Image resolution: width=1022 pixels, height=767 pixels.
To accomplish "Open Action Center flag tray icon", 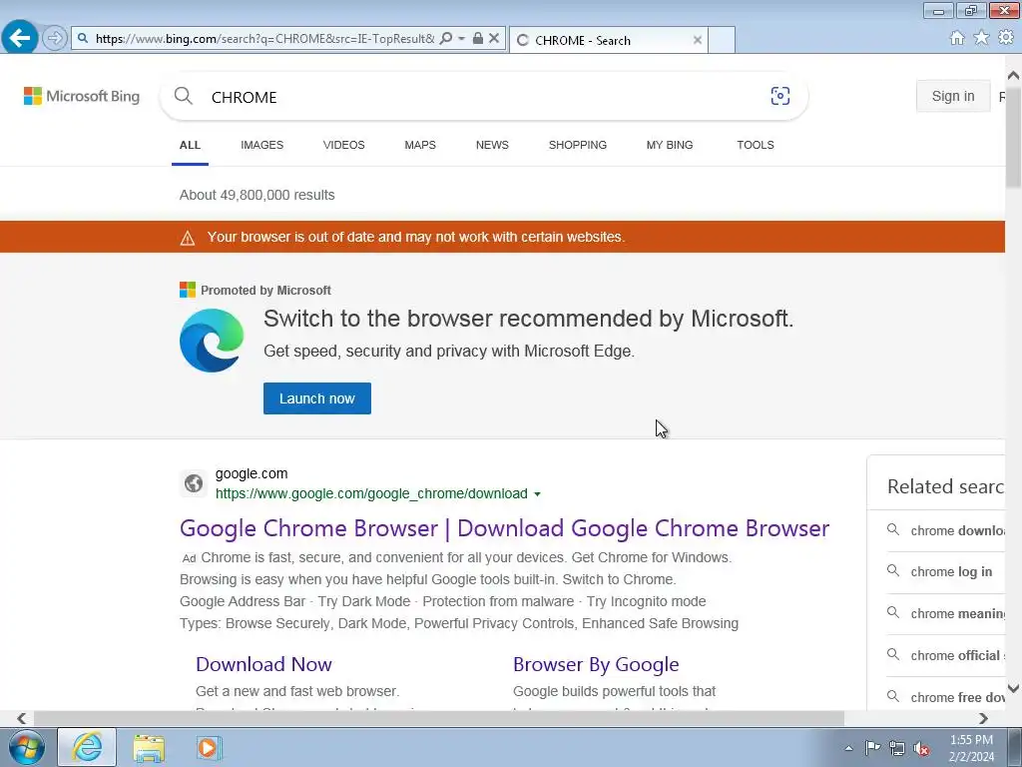I will [872, 747].
